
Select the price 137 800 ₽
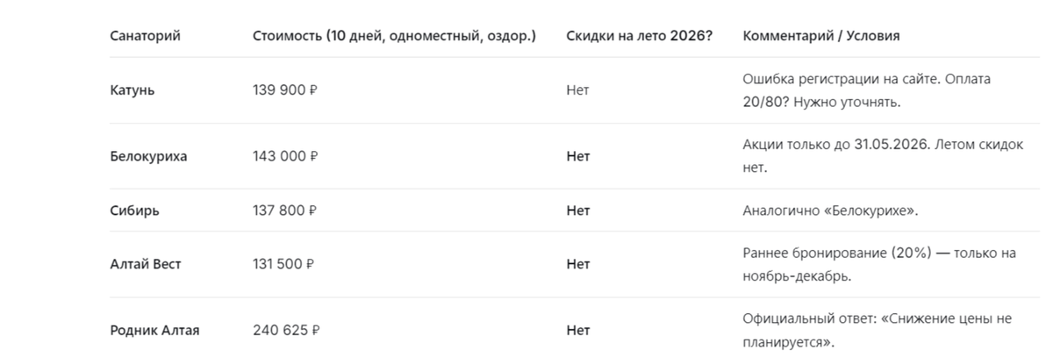[284, 211]
